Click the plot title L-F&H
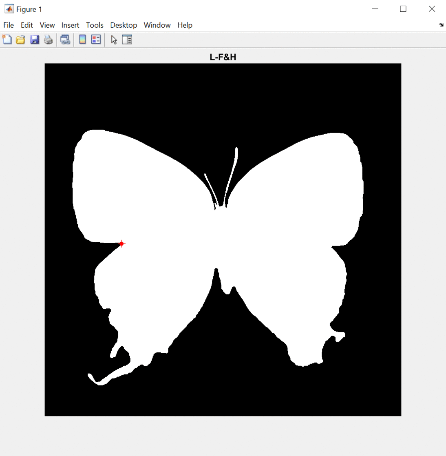The height and width of the screenshot is (456, 446). [x=223, y=57]
